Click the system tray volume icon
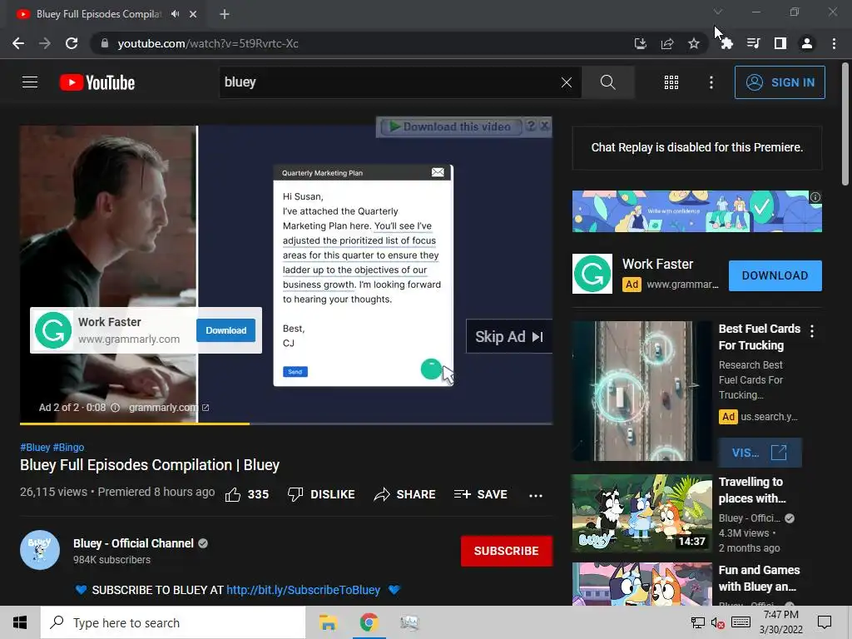This screenshot has width=852, height=639. coord(717,622)
